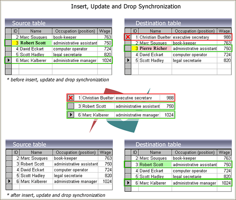236x200 pixels.
Task: Click row pointer arrow beside Marc Kalberer in top source table
Action: click(8, 60)
